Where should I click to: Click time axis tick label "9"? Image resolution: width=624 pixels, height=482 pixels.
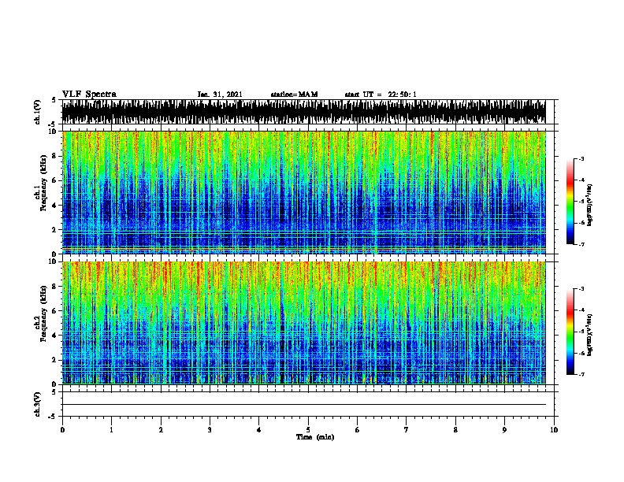pyautogui.click(x=504, y=430)
